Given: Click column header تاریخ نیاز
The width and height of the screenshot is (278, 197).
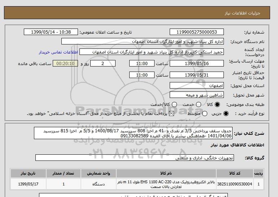Looking at the screenshot, I should coord(28,174).
